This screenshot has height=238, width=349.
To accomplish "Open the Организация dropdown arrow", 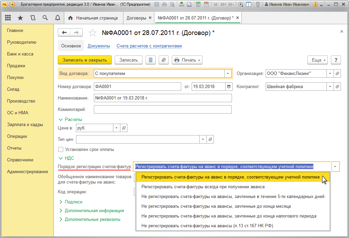I will [x=330, y=73].
